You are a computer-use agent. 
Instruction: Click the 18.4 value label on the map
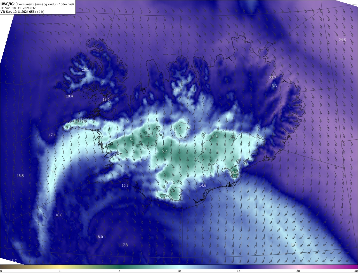(x=69, y=96)
